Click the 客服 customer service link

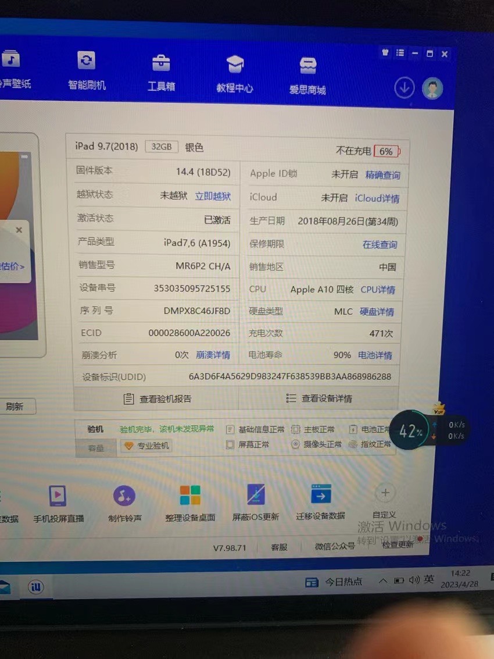(279, 547)
